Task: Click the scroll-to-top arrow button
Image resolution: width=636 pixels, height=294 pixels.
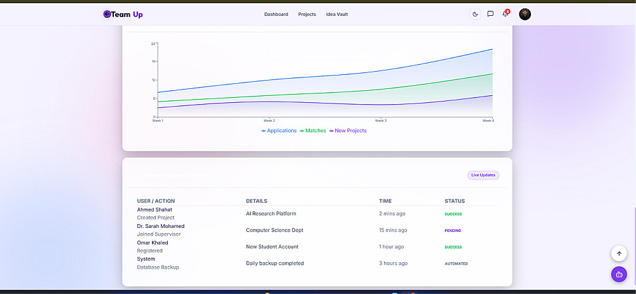Action: coord(619,253)
